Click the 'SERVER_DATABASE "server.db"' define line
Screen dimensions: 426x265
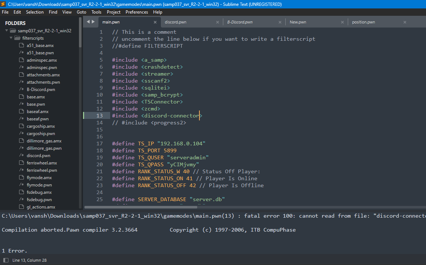coord(169,199)
